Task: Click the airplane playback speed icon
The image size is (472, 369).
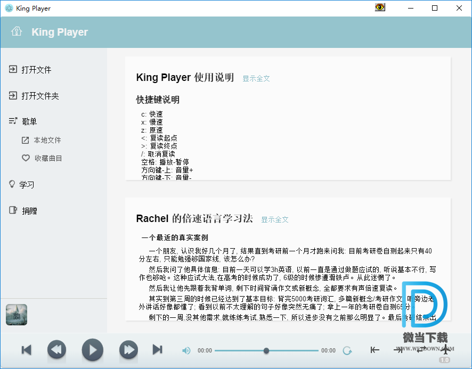Action: [445, 349]
